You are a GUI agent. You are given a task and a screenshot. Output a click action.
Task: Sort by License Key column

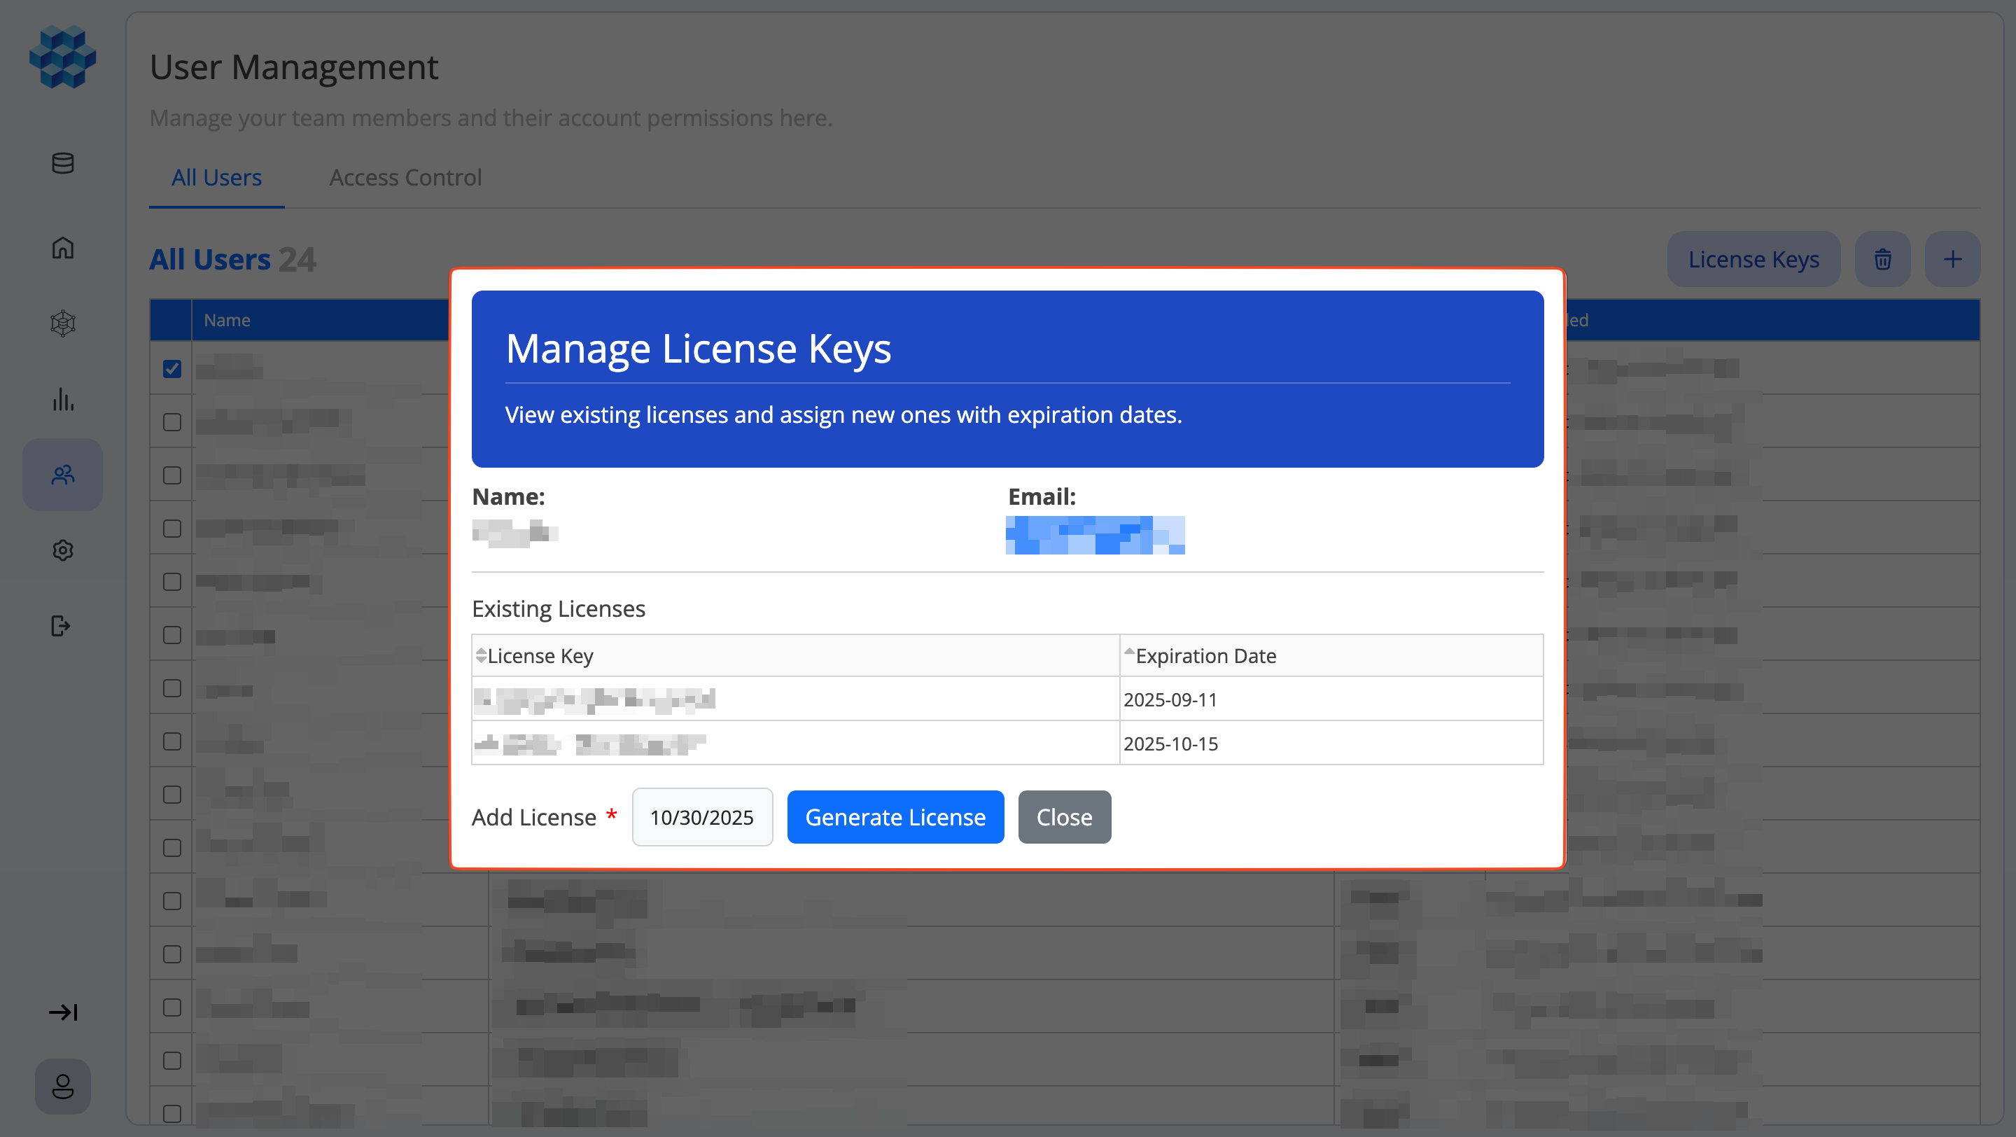(x=539, y=656)
